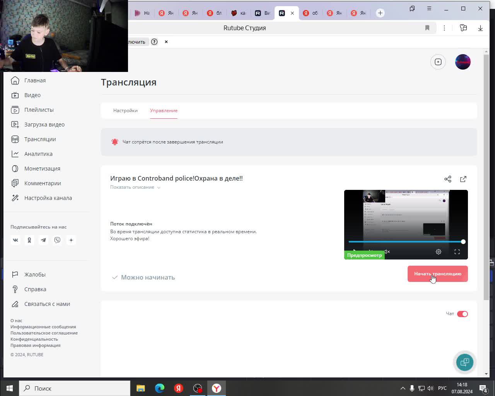This screenshot has width=495, height=396.
Task: Open the Windows Start menu
Action: [x=9, y=388]
